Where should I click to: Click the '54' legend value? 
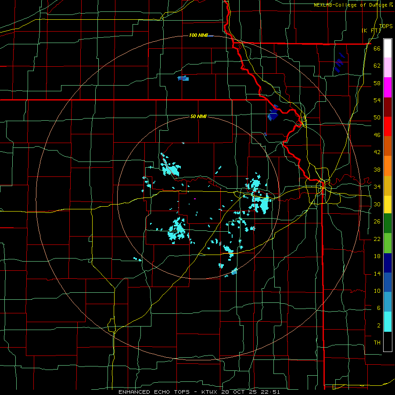pyautogui.click(x=377, y=100)
